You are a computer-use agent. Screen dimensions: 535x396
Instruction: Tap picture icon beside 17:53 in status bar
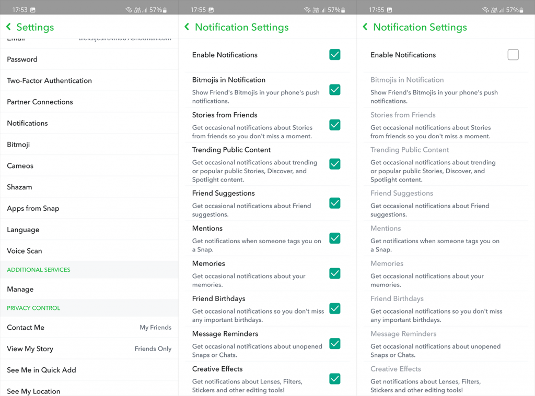tap(33, 10)
